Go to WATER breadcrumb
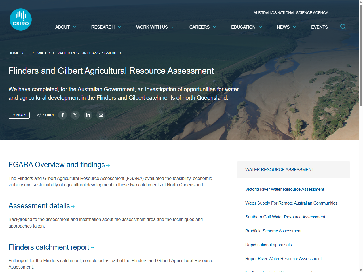 tap(44, 53)
